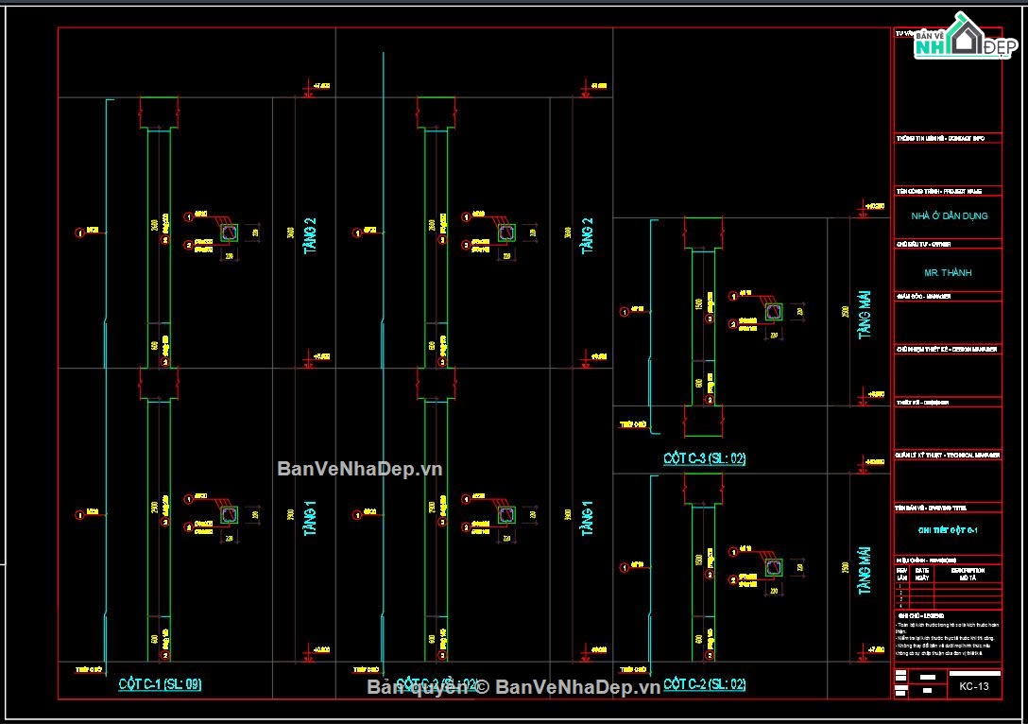
Task: Select the cyan drawing title in the title block
Action: 949,530
